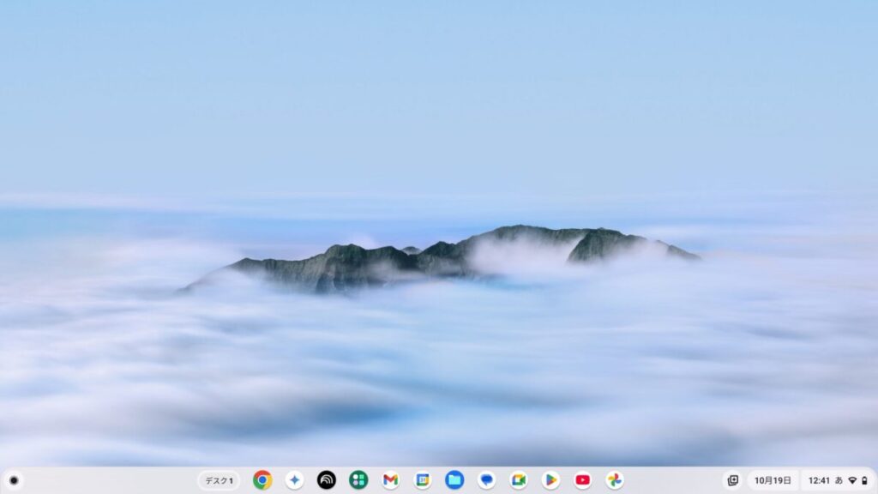878x494 pixels.
Task: Click the Wi-Fi status icon
Action: [852, 480]
